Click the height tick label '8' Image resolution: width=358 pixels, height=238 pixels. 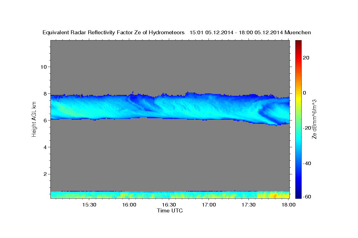45,93
